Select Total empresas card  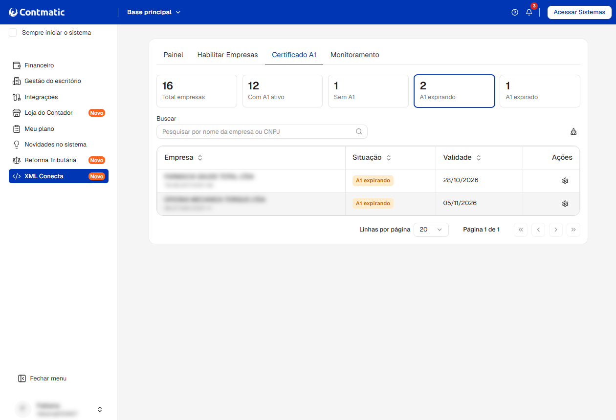(x=197, y=91)
